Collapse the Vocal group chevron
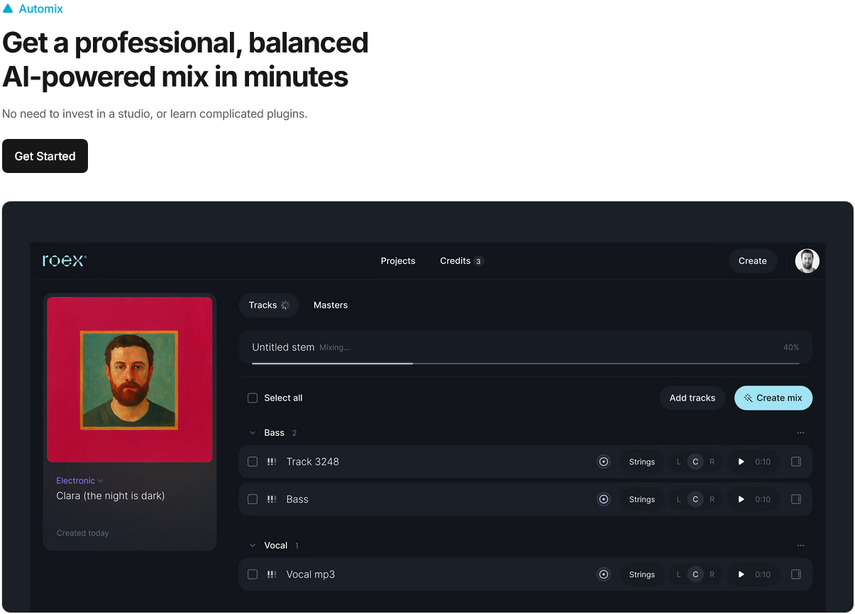The width and height of the screenshot is (855, 614). 252,545
